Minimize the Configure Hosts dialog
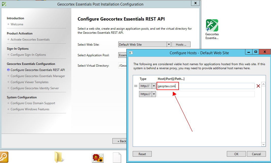The width and height of the screenshot is (271, 163). tap(249, 52)
